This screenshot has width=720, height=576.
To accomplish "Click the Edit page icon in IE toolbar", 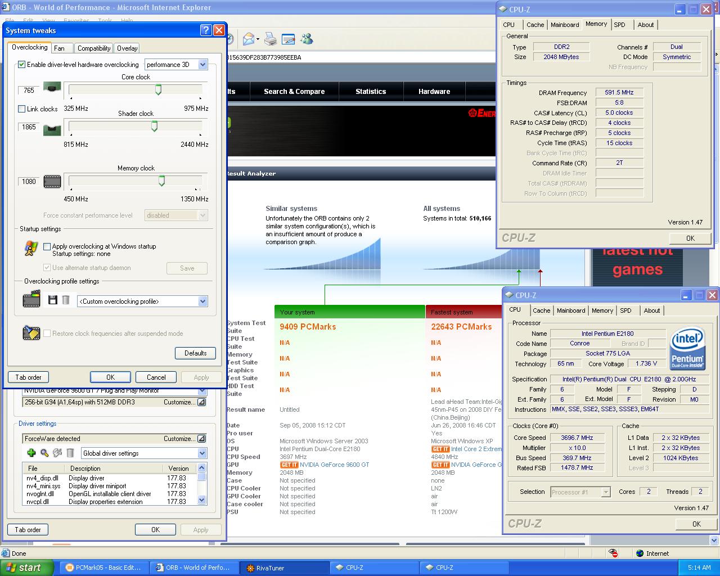I will pyautogui.click(x=289, y=39).
